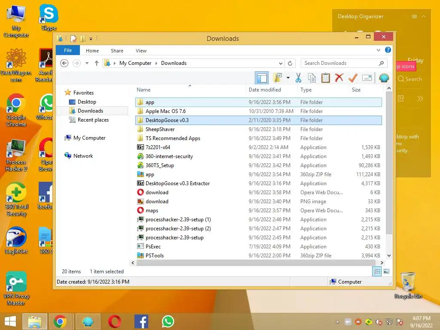Expand the ribbon with the chevron
Screen dimensions: 440x330
tap(379, 50)
